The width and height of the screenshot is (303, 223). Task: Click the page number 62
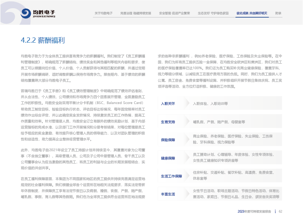280,211
